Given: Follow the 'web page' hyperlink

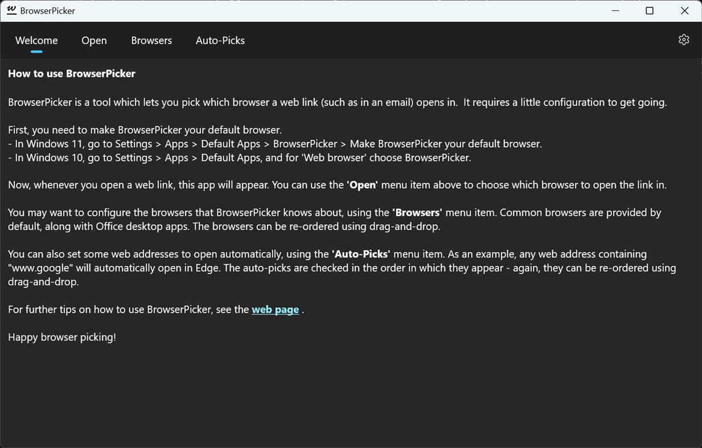Looking at the screenshot, I should click(275, 310).
